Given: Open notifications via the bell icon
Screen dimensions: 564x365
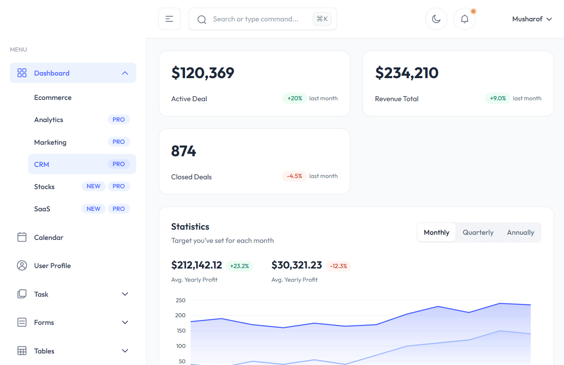Looking at the screenshot, I should pos(464,19).
